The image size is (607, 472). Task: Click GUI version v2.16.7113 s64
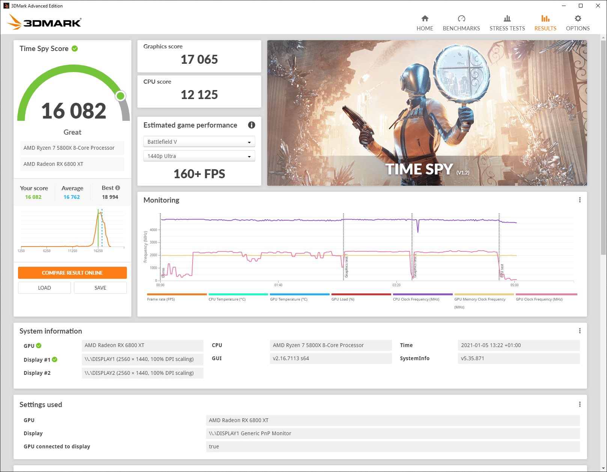331,358
